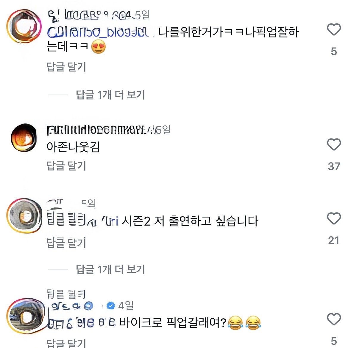Reply to the '바이크로 픽업갈래여?' comment

pyautogui.click(x=66, y=343)
